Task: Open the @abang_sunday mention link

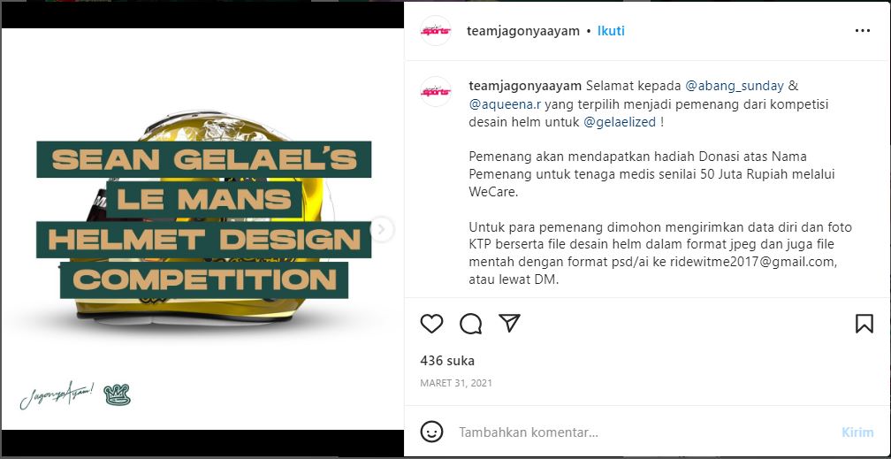Action: click(735, 86)
